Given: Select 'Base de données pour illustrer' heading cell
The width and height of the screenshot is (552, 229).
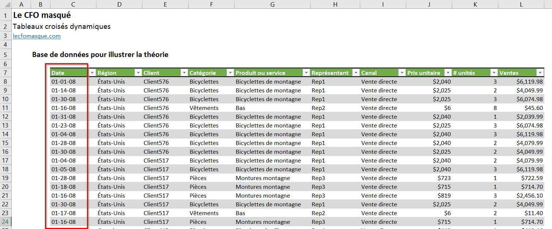Looking at the screenshot, I should (100, 55).
